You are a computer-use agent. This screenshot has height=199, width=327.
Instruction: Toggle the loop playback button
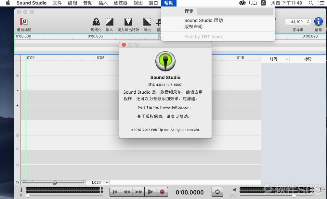[x=217, y=192]
